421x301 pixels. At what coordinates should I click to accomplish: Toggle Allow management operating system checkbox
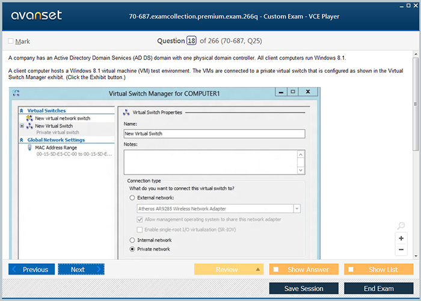click(x=140, y=219)
